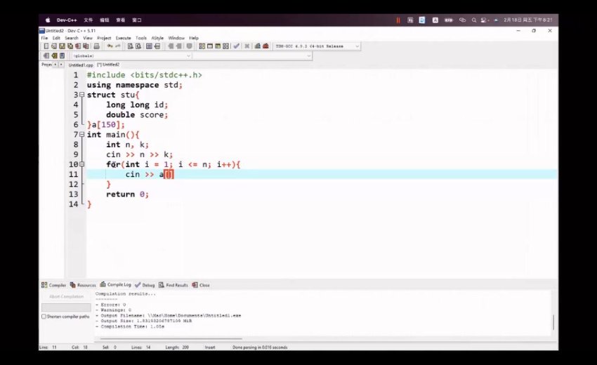The image size is (597, 365).
Task: Open the Execute menu
Action: pos(123,38)
